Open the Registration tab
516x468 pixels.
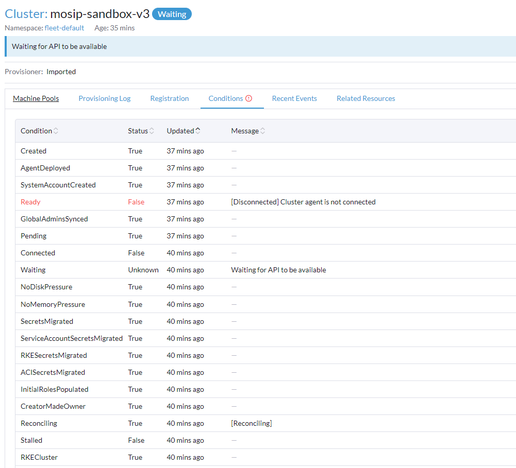coord(170,98)
